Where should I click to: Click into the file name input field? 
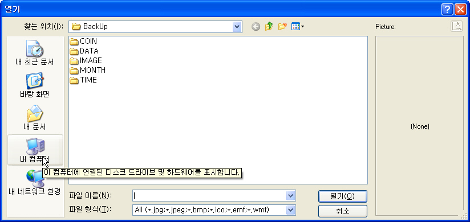pos(209,196)
